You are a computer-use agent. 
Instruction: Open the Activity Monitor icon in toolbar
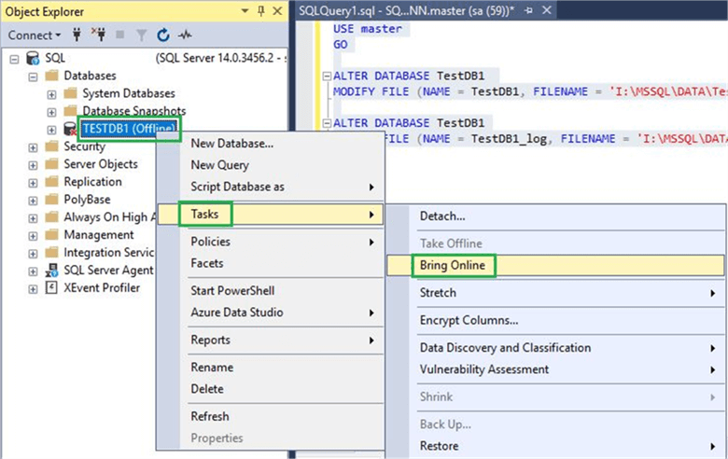click(185, 35)
